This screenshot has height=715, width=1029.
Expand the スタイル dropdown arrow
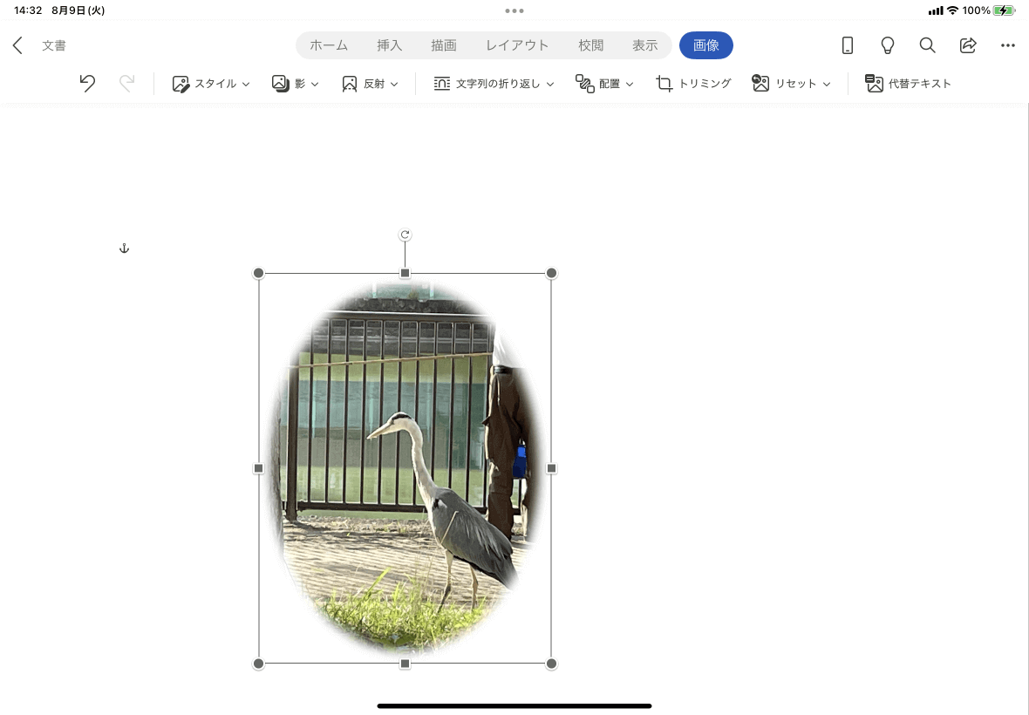click(x=246, y=85)
